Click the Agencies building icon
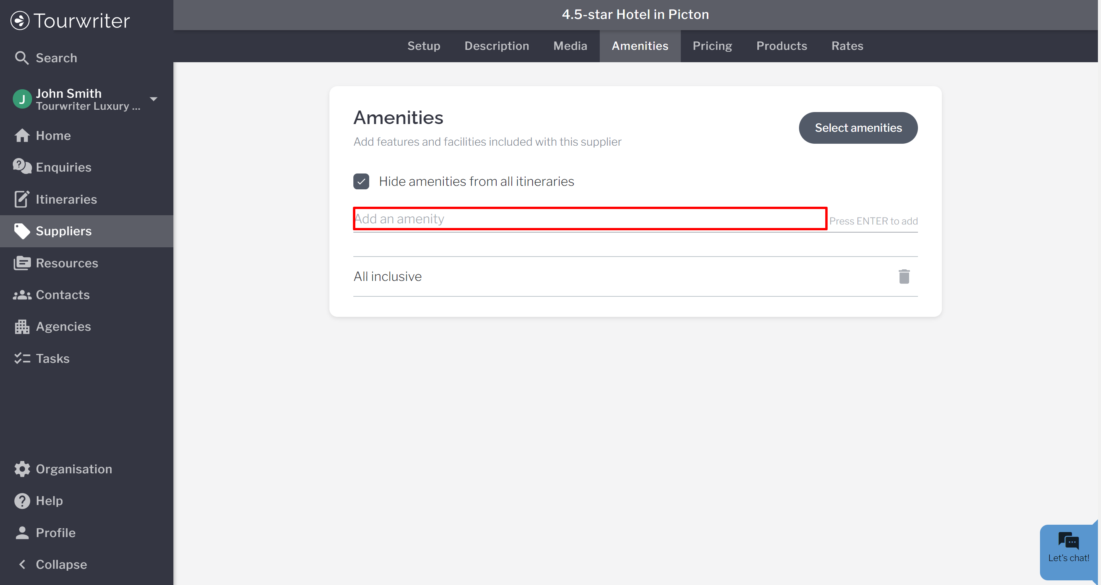1101x585 pixels. tap(22, 326)
